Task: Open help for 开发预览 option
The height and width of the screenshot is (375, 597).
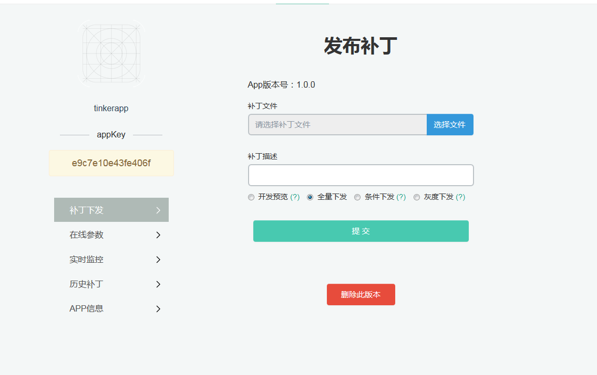Action: click(294, 197)
